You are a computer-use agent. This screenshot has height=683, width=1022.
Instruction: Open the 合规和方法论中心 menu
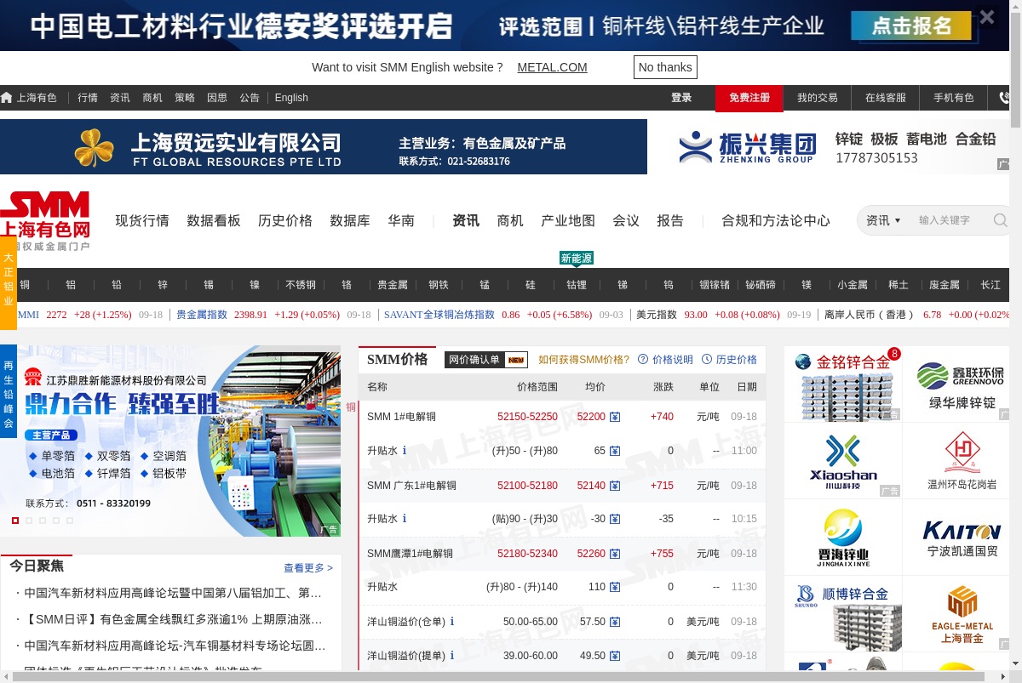[776, 220]
